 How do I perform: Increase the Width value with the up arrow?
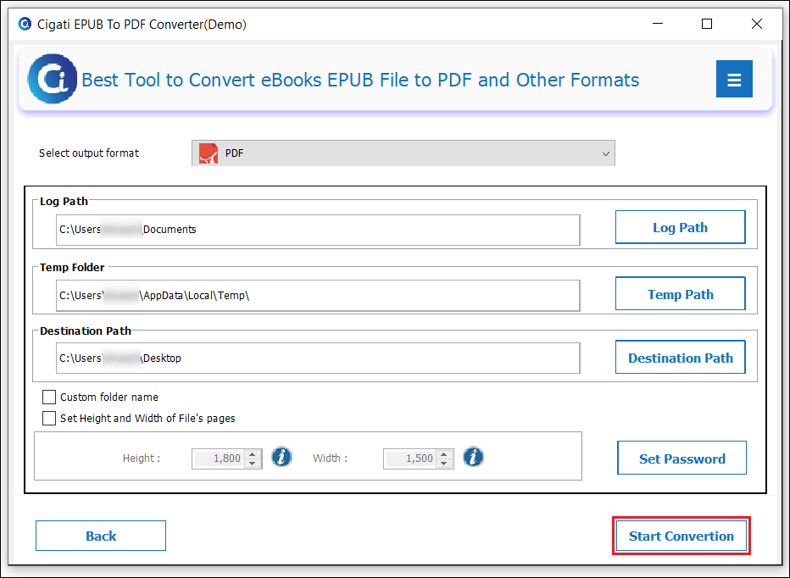(x=444, y=454)
